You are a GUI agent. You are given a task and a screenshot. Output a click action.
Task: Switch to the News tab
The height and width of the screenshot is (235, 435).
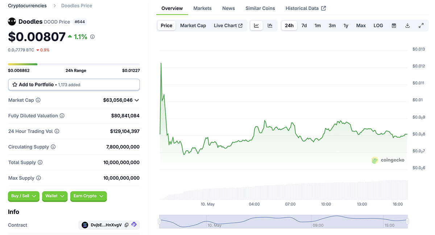(x=228, y=8)
